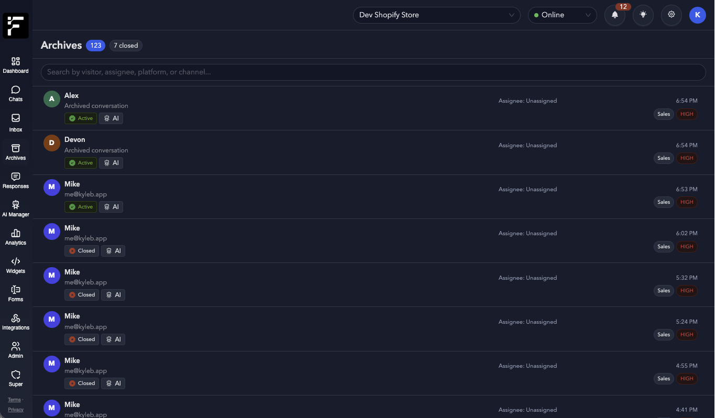Expand the Dev Shopify Store dropdown

436,15
